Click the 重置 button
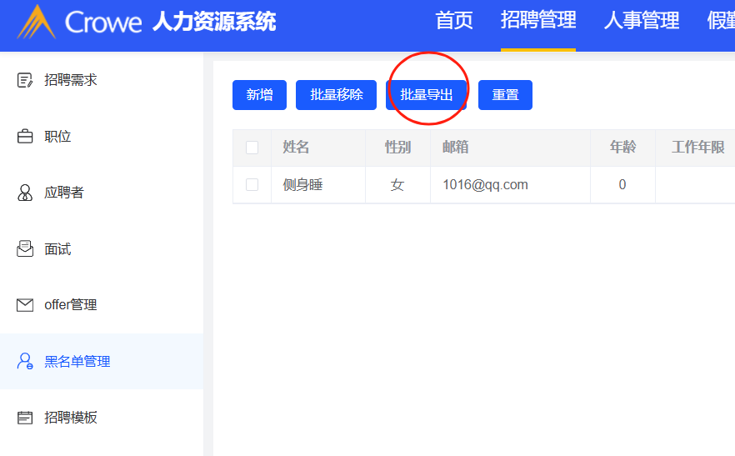 [x=505, y=95]
